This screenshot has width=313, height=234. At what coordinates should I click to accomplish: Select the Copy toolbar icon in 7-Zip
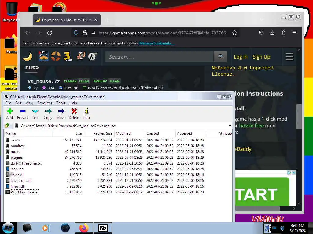click(x=48, y=114)
